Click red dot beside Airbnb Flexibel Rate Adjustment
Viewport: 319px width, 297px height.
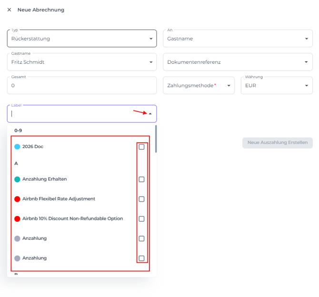click(17, 199)
